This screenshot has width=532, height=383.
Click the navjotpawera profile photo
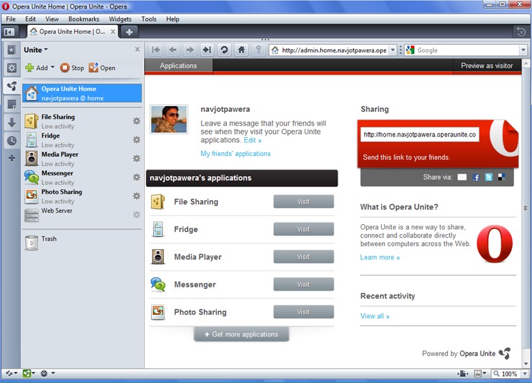click(x=169, y=119)
